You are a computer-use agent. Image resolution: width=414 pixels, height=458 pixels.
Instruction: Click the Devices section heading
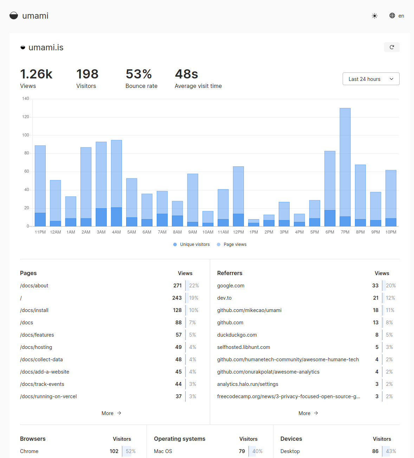[291, 439]
